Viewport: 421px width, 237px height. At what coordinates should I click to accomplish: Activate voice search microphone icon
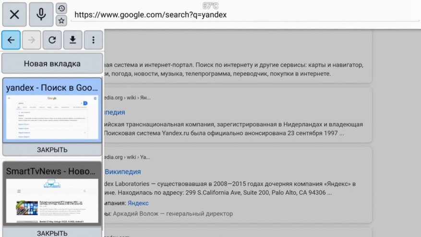41,14
